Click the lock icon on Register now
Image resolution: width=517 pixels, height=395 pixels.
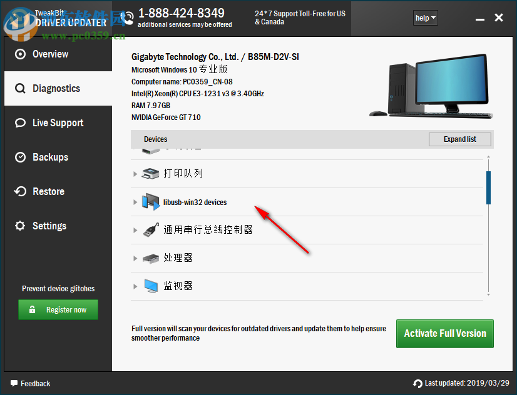(34, 309)
